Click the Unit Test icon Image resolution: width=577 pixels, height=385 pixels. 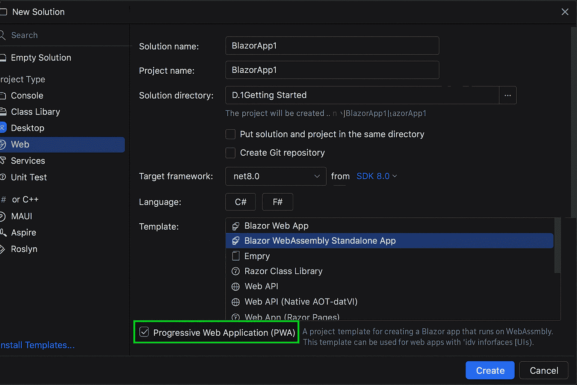[3, 177]
